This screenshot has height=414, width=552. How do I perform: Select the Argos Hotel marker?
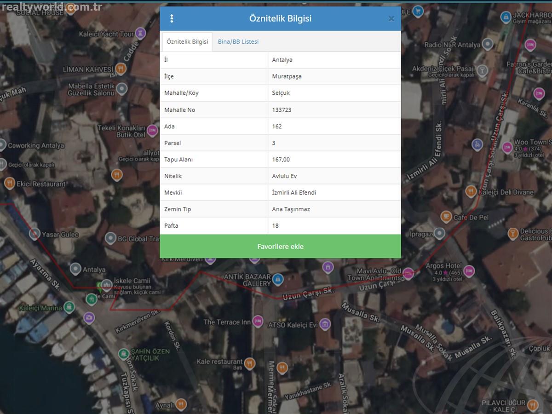(469, 270)
